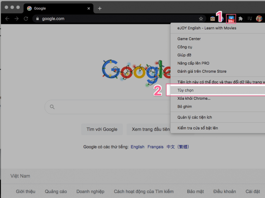The image size is (265, 198).
Task: Open the Extensions puzzle piece menu
Action: (x=240, y=19)
